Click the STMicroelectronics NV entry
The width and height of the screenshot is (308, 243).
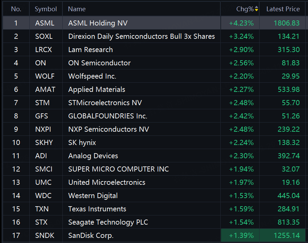[x=105, y=103]
